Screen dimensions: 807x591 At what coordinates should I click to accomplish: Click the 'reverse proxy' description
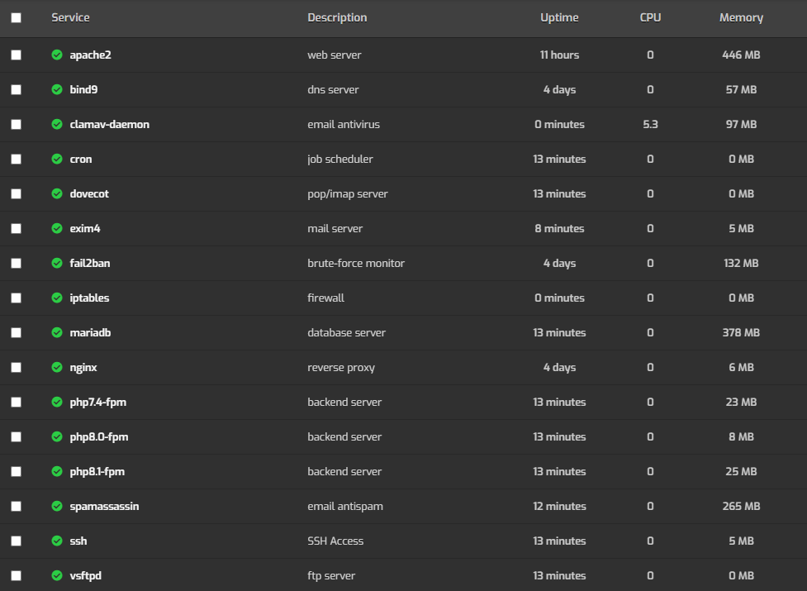pyautogui.click(x=341, y=368)
